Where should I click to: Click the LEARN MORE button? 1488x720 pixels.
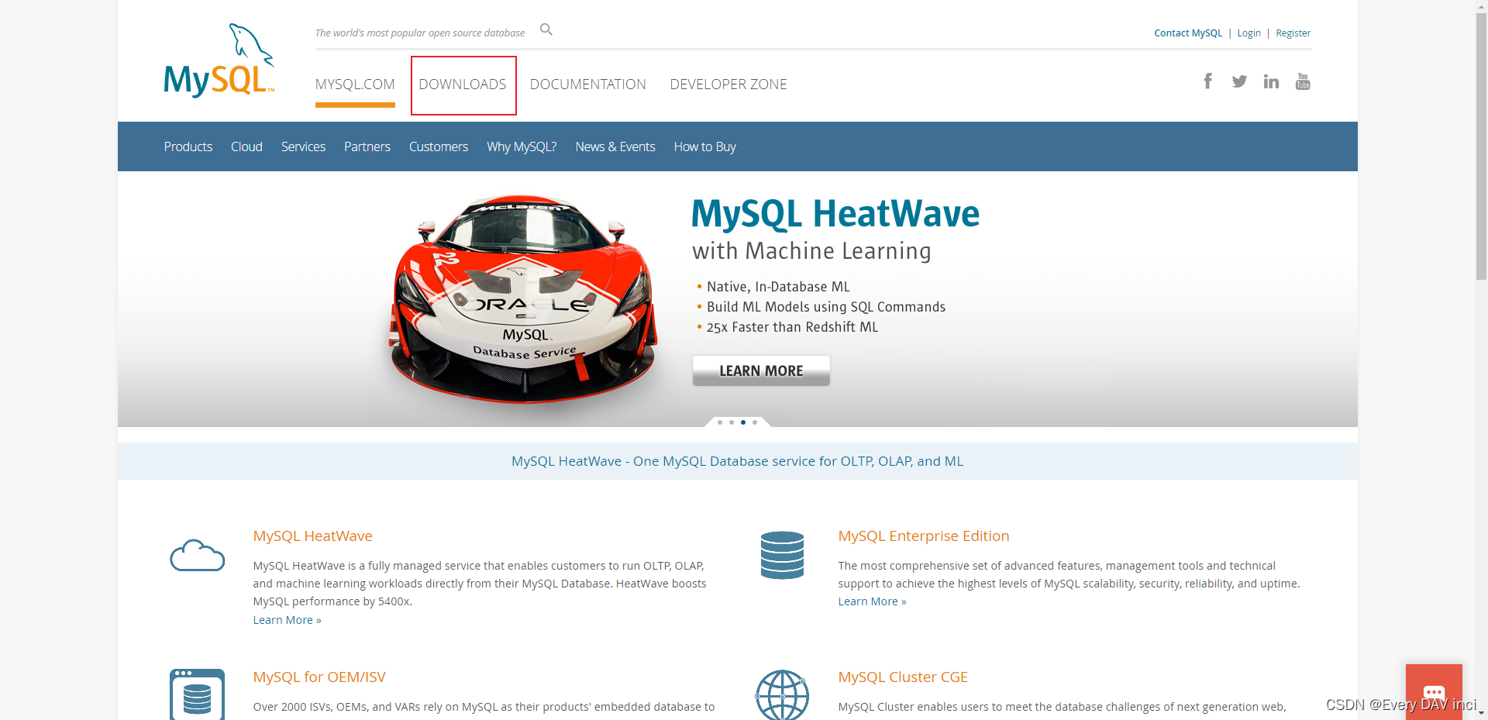761,370
